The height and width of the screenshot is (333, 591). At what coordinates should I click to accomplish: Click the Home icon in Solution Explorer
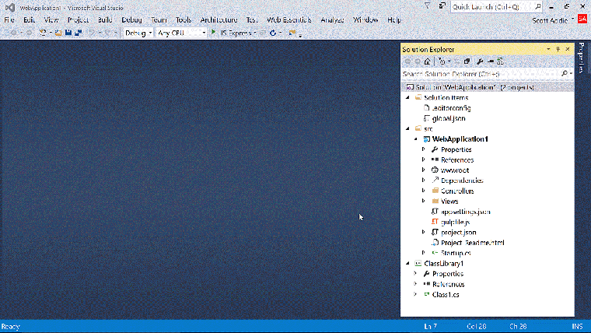coord(428,61)
